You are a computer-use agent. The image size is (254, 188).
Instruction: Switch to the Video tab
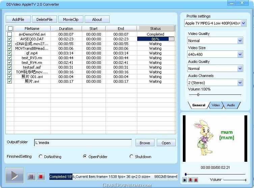point(216,105)
